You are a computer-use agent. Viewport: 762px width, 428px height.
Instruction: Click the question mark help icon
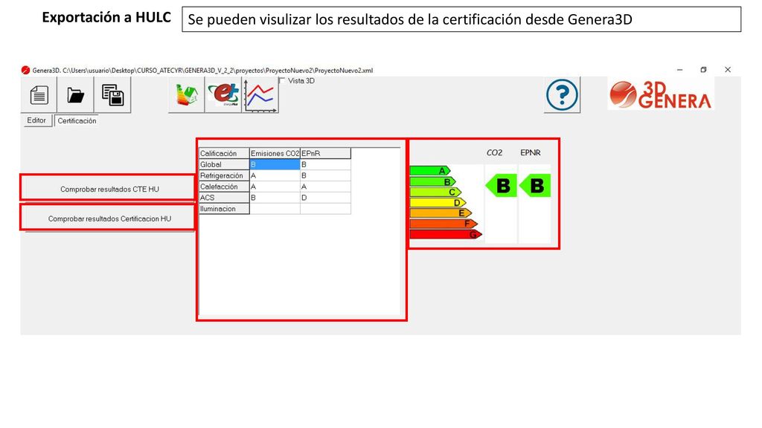click(x=562, y=95)
